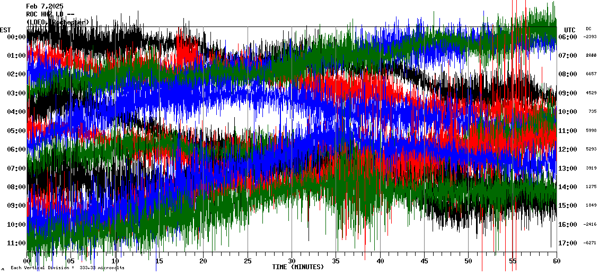
Task: Select the 07:00 EST row label
Action: (17, 168)
